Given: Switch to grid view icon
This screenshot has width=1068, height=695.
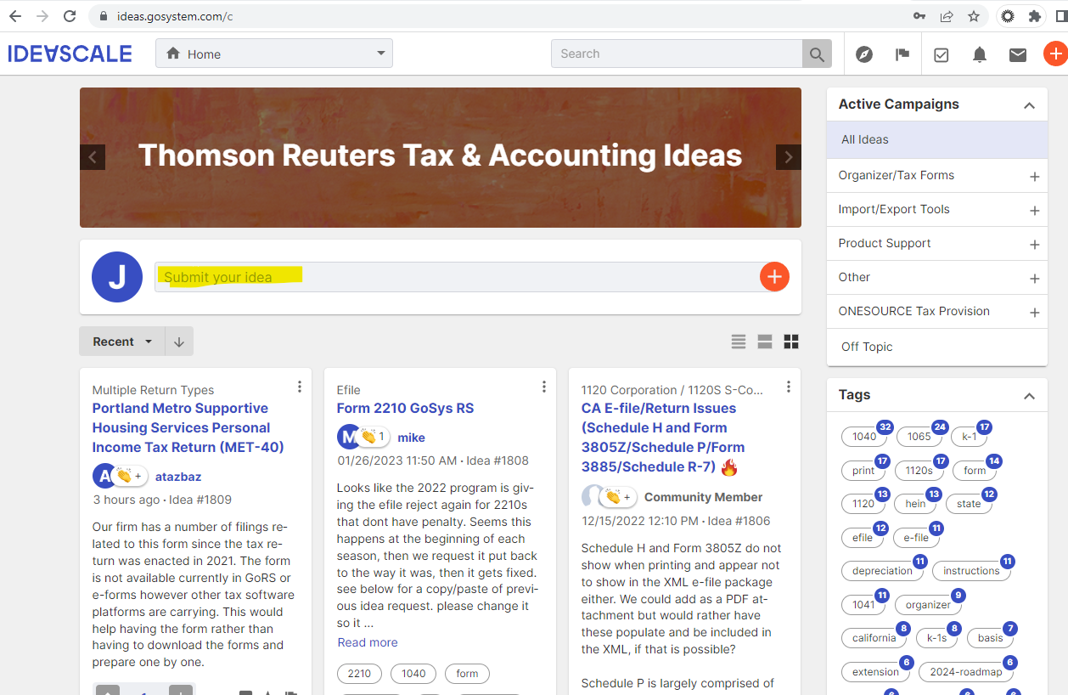Looking at the screenshot, I should point(791,342).
